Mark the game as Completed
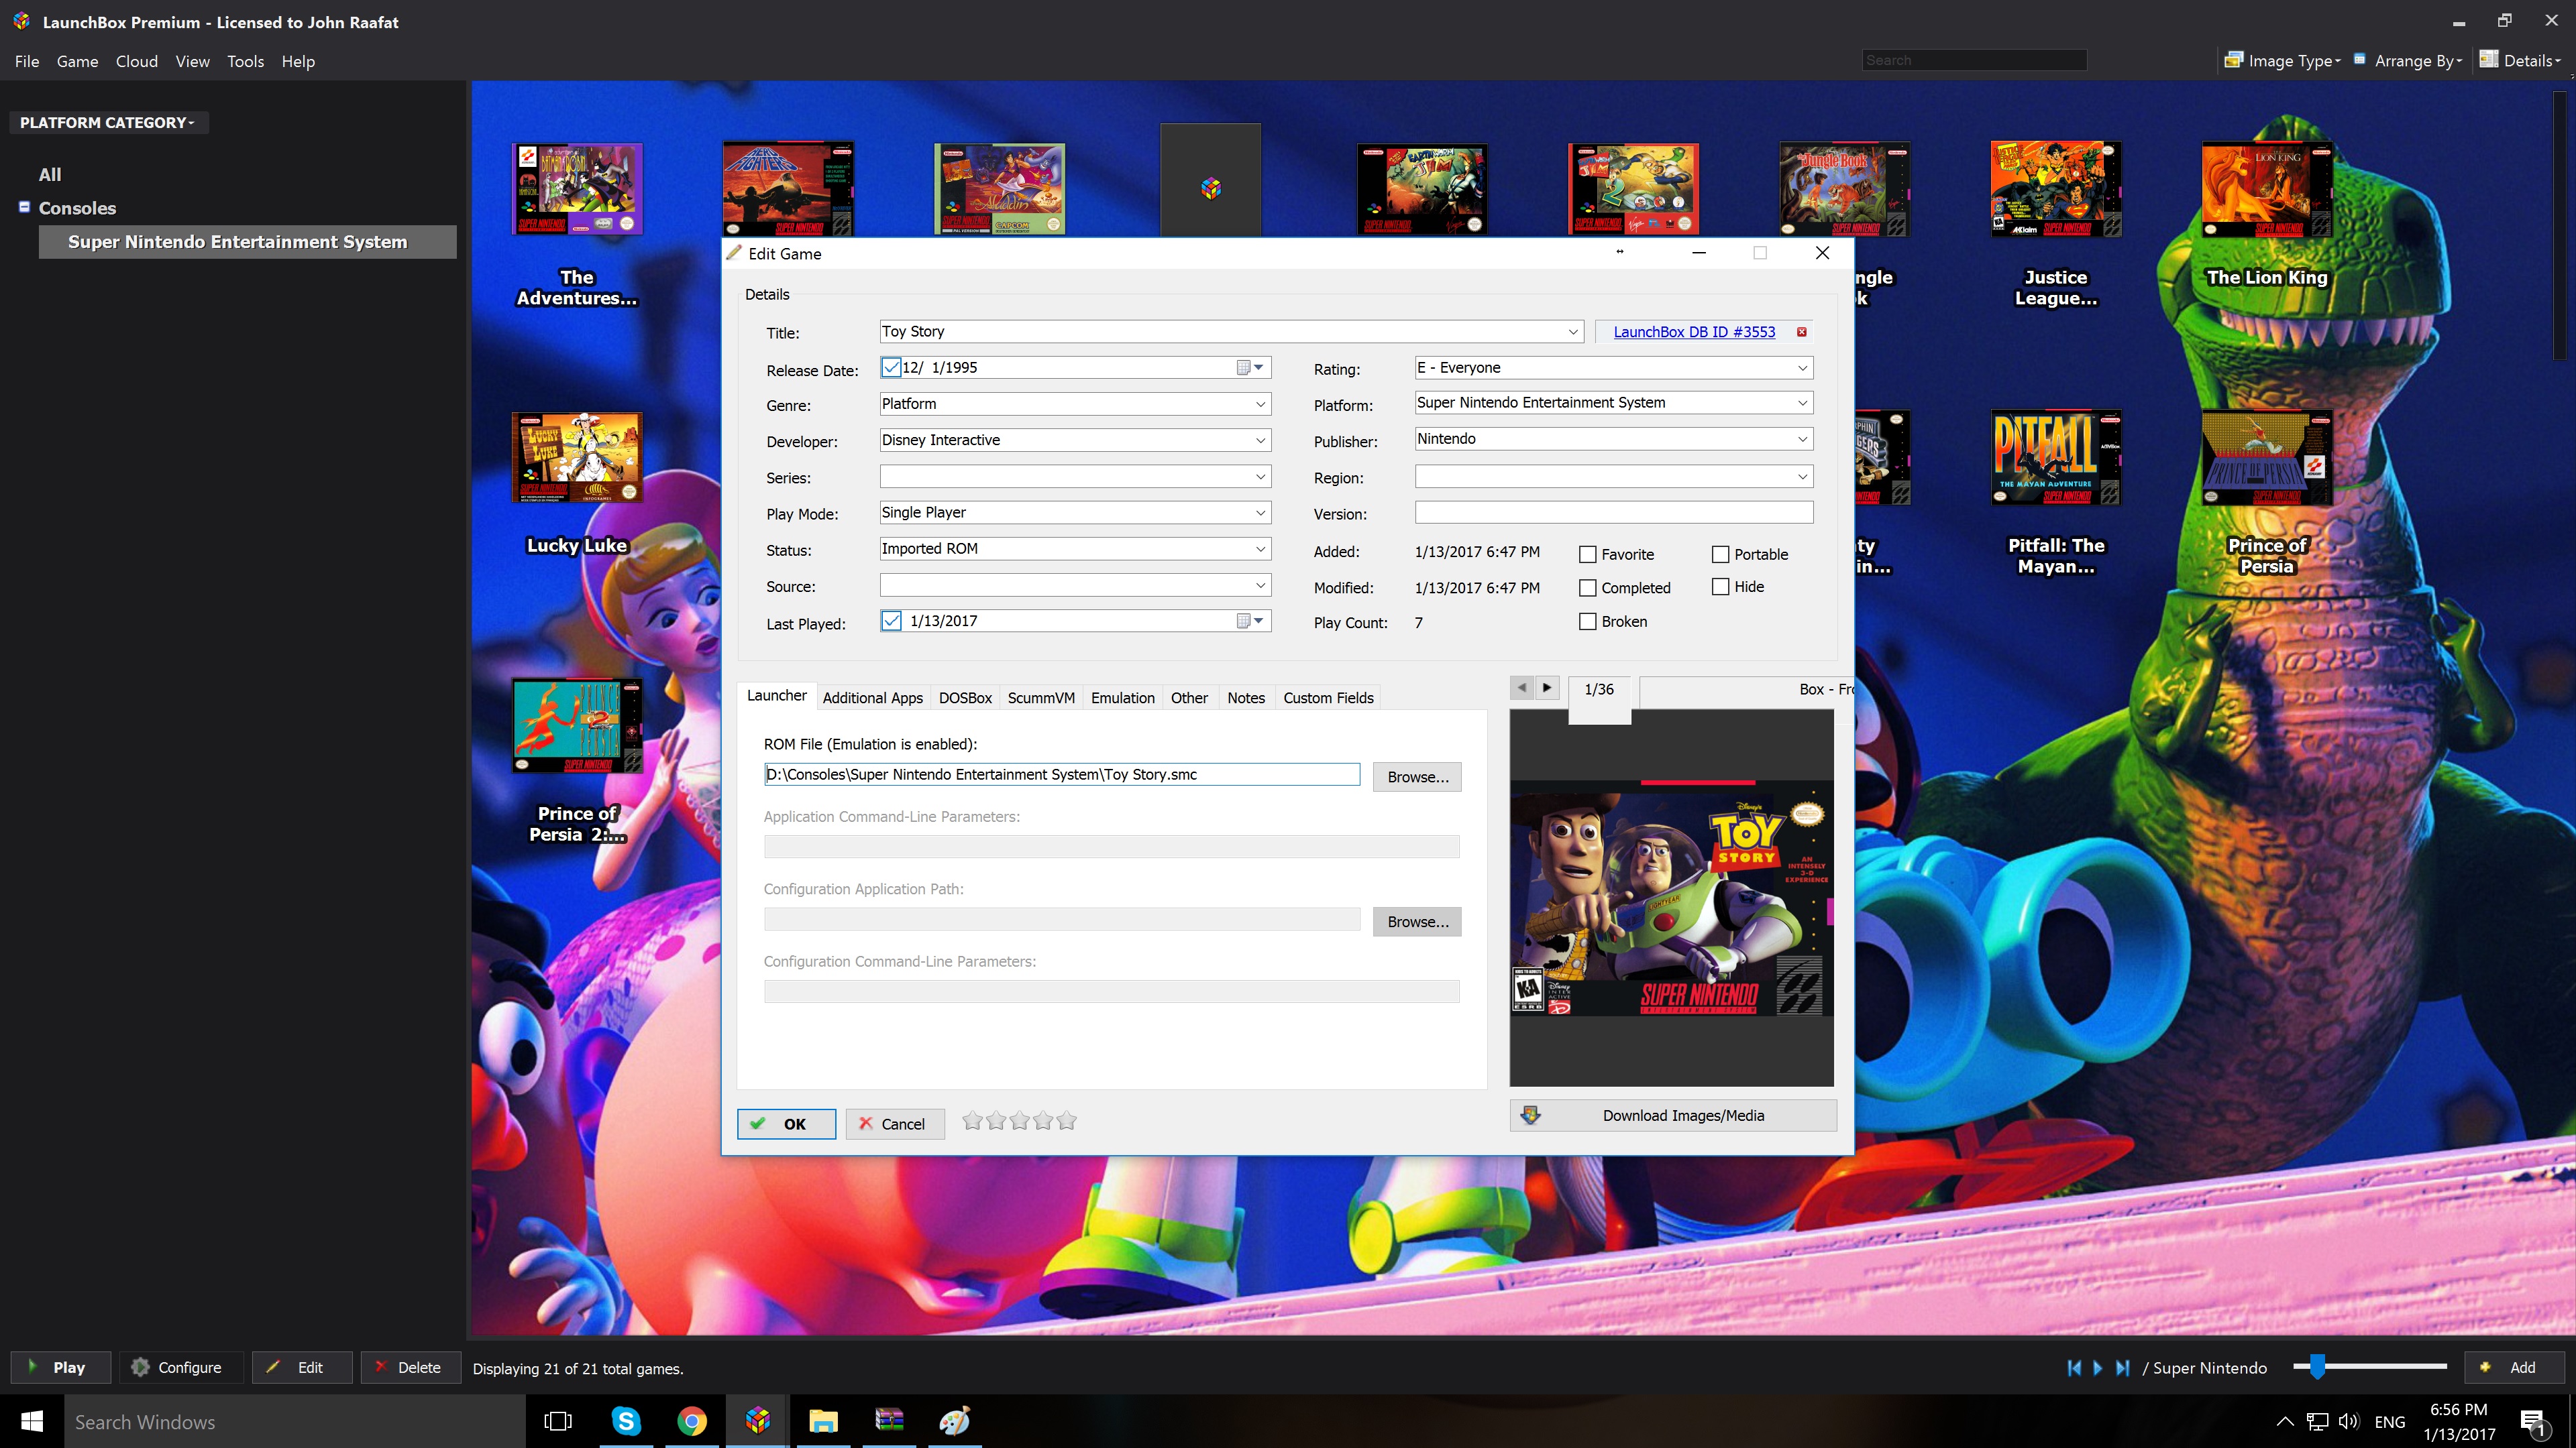Screen dimensions: 2576x1448 click(1587, 588)
